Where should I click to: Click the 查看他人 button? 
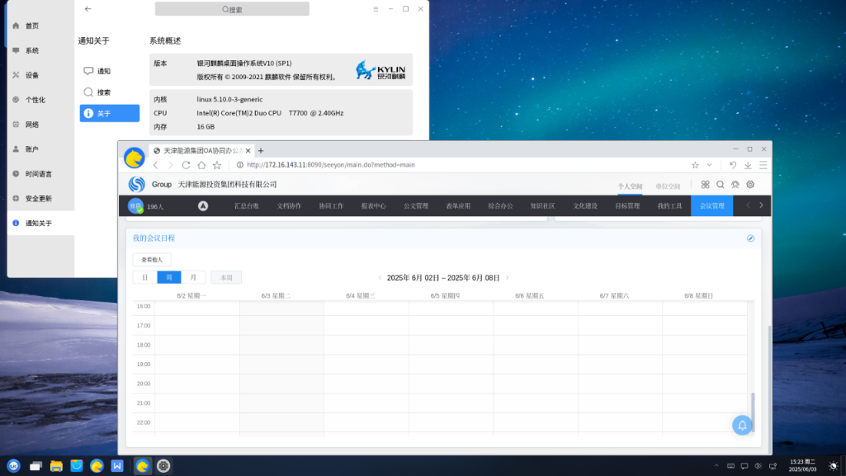coord(152,260)
